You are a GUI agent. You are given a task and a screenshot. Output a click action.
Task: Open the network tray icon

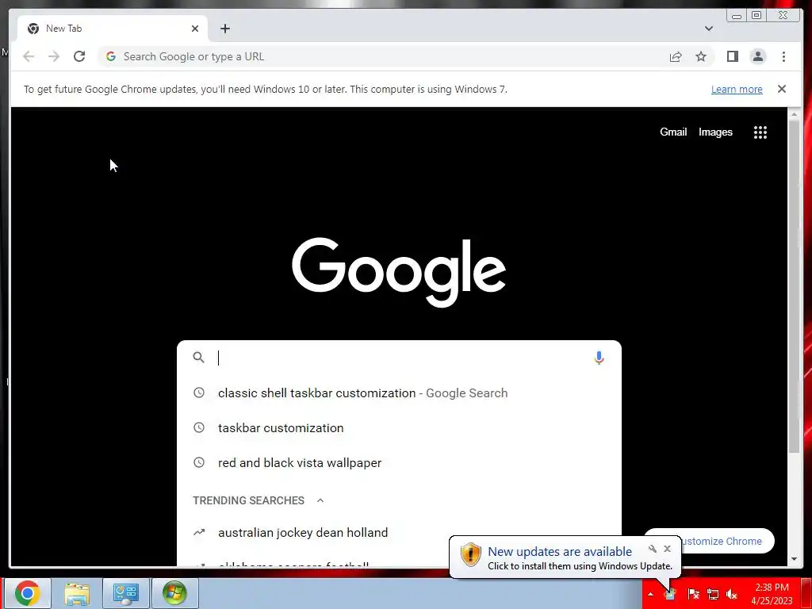713,594
